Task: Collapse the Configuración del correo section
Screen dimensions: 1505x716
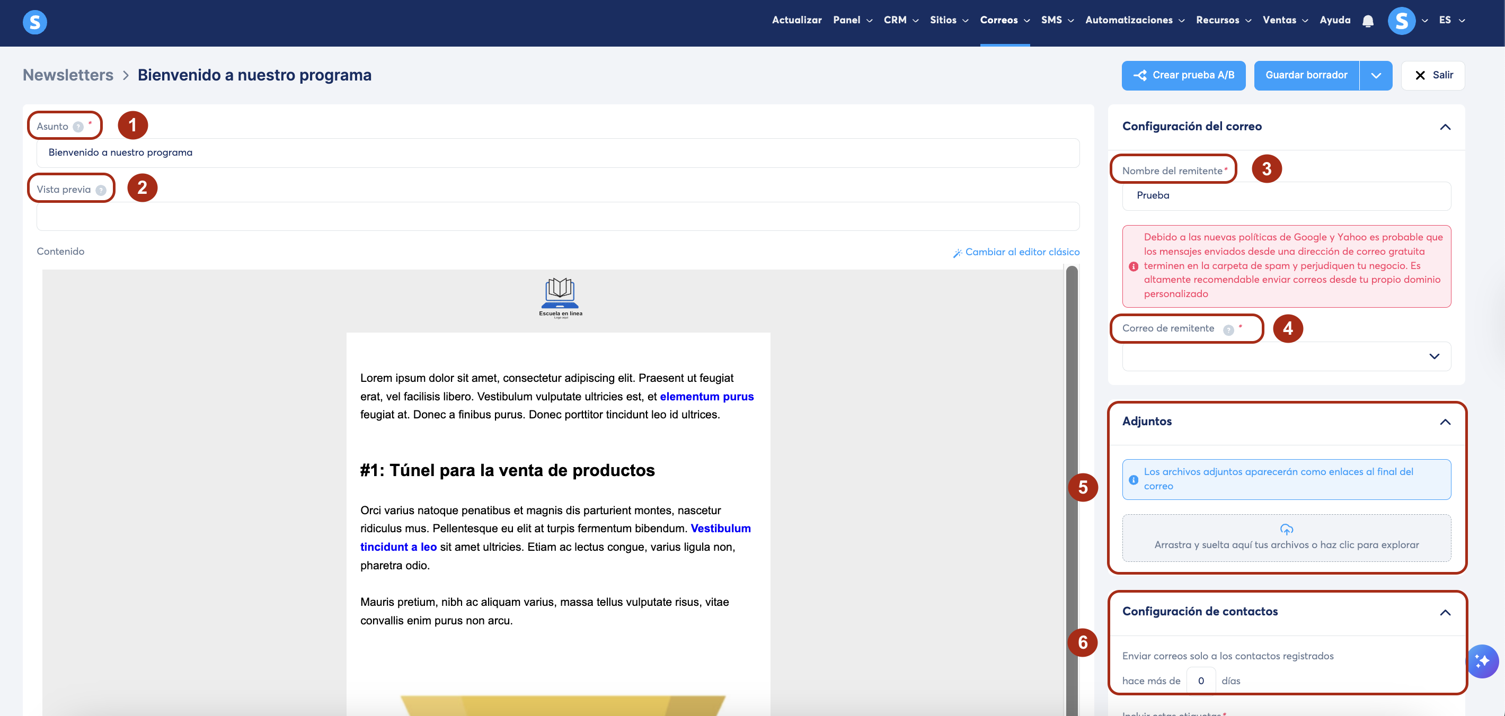Action: pyautogui.click(x=1445, y=127)
